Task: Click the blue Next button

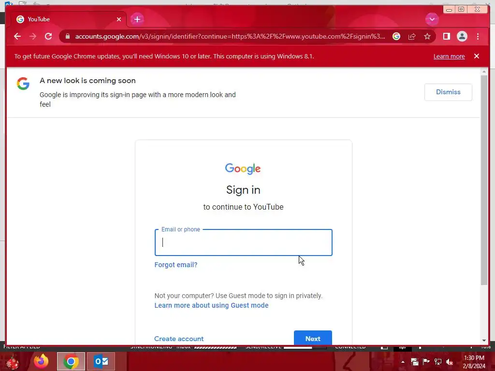Action: pyautogui.click(x=313, y=338)
